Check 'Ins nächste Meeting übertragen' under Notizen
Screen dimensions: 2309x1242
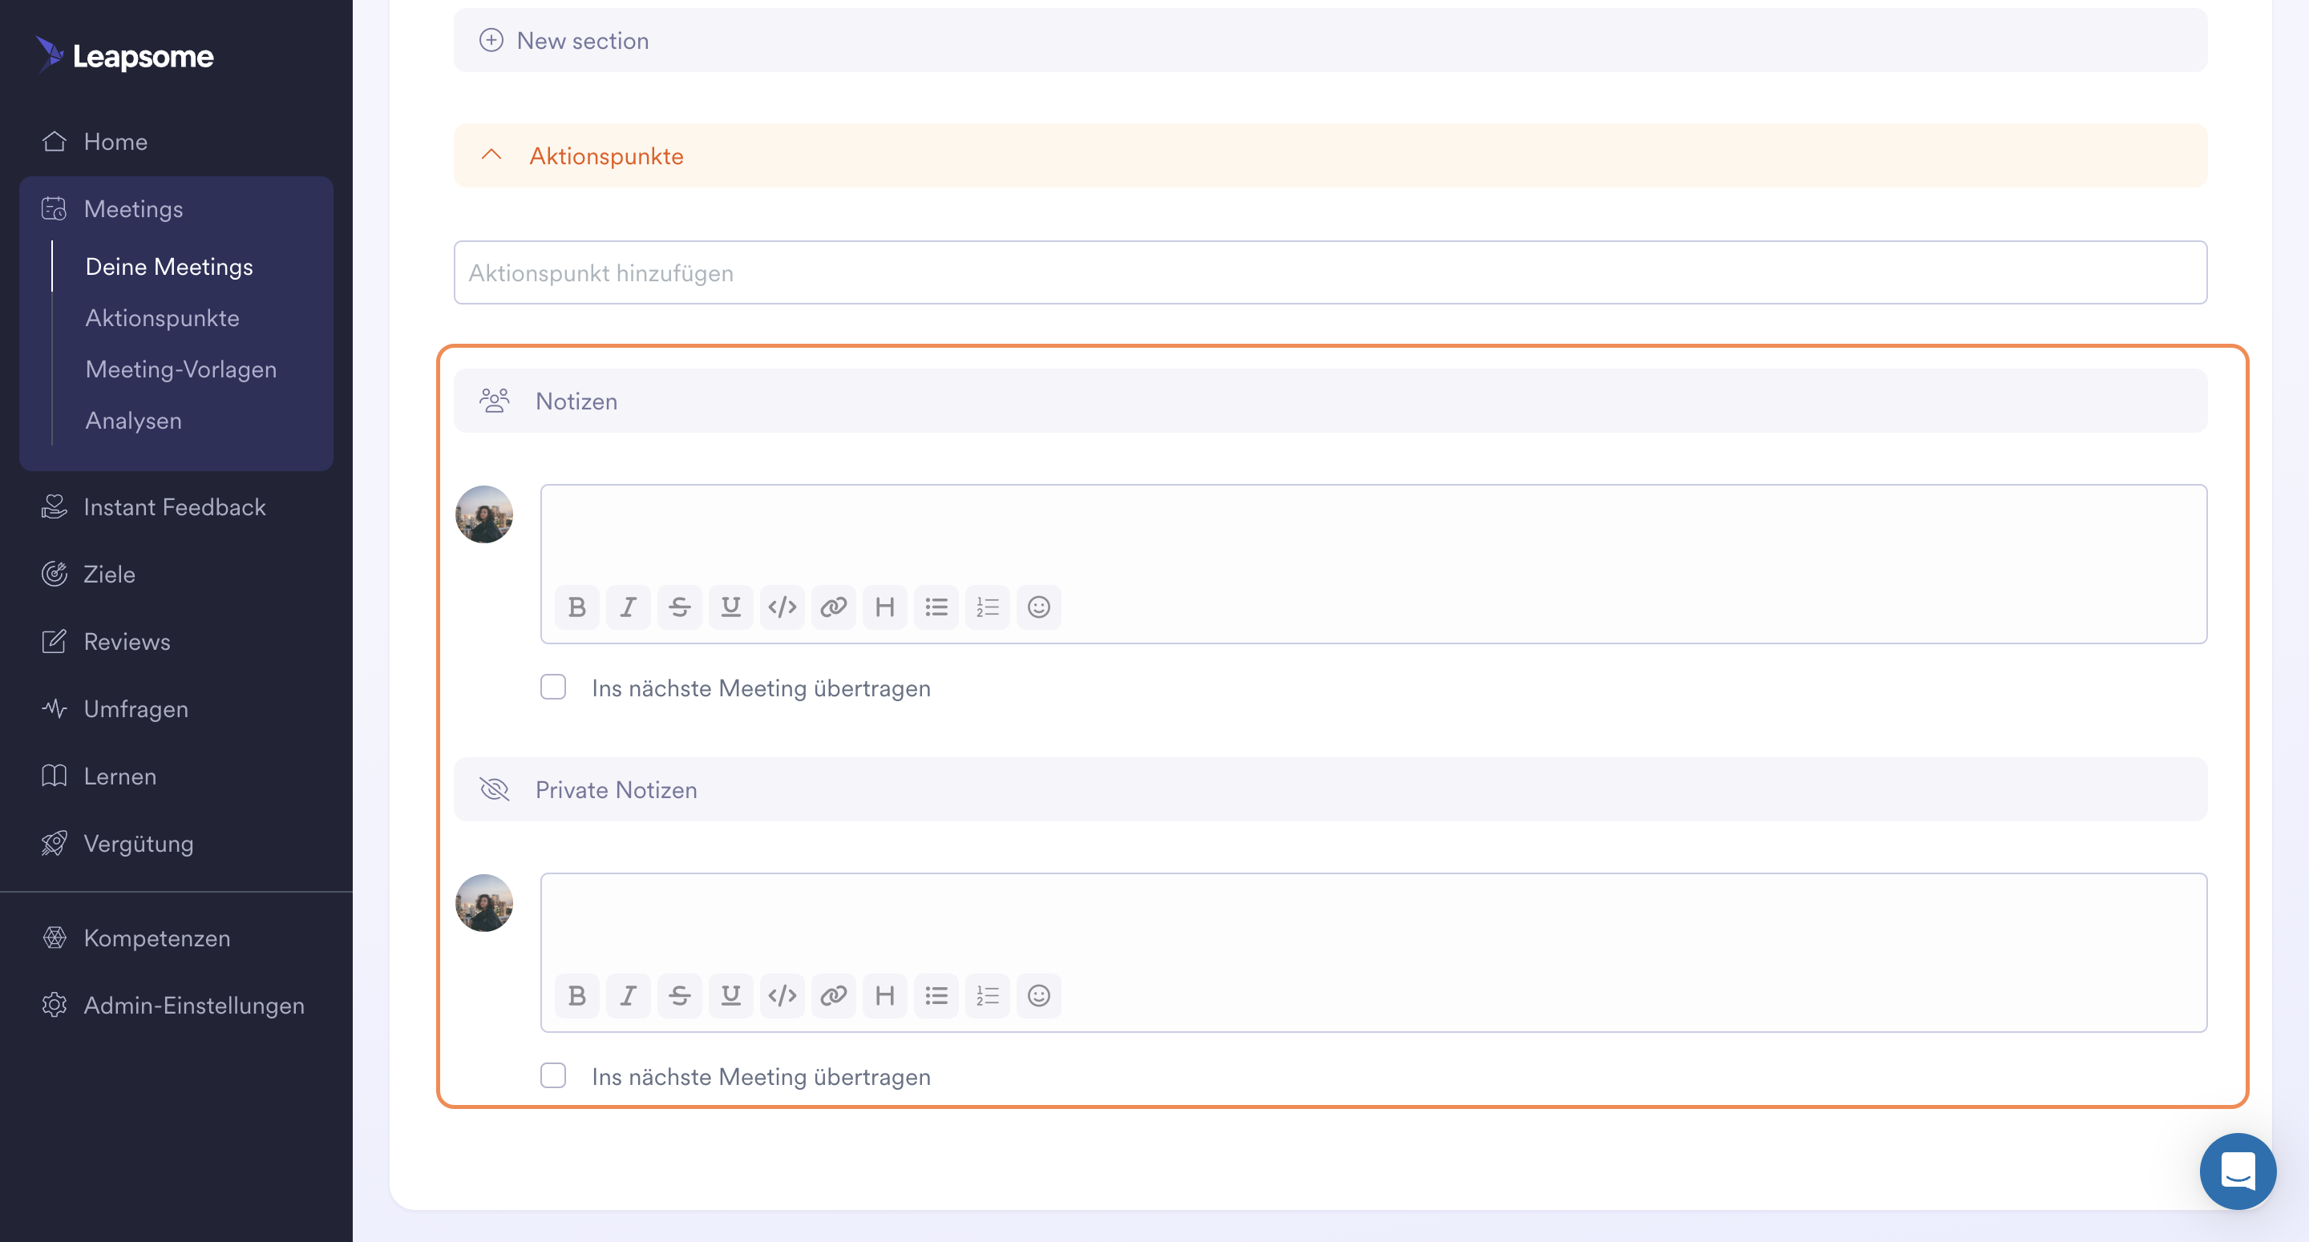[x=553, y=688]
